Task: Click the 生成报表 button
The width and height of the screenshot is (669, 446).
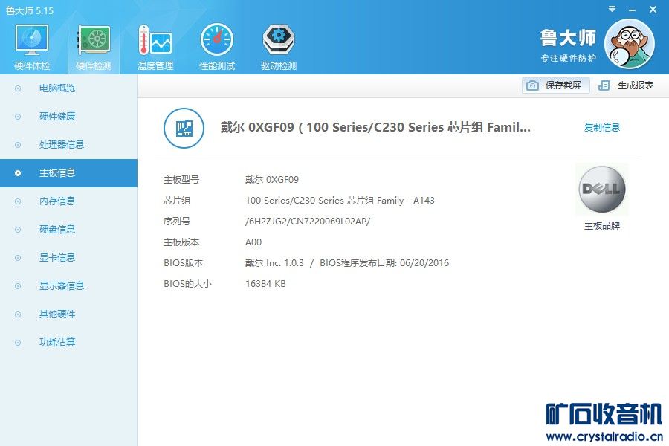Action: pyautogui.click(x=626, y=85)
